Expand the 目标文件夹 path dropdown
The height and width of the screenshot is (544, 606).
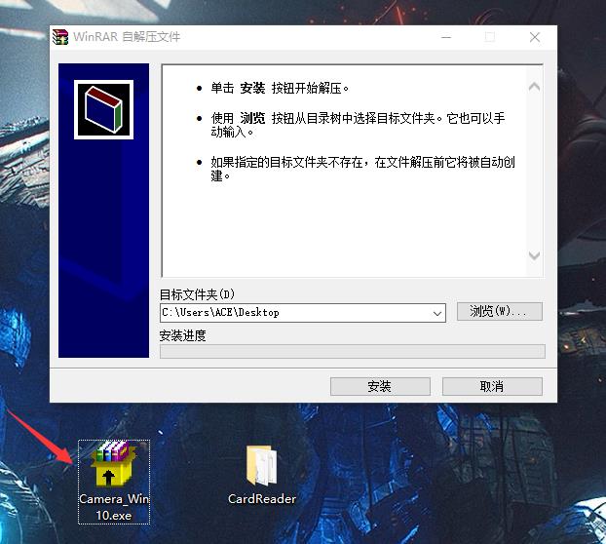(x=436, y=313)
